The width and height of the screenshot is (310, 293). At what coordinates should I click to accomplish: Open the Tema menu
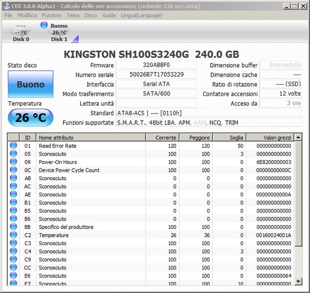(73, 15)
